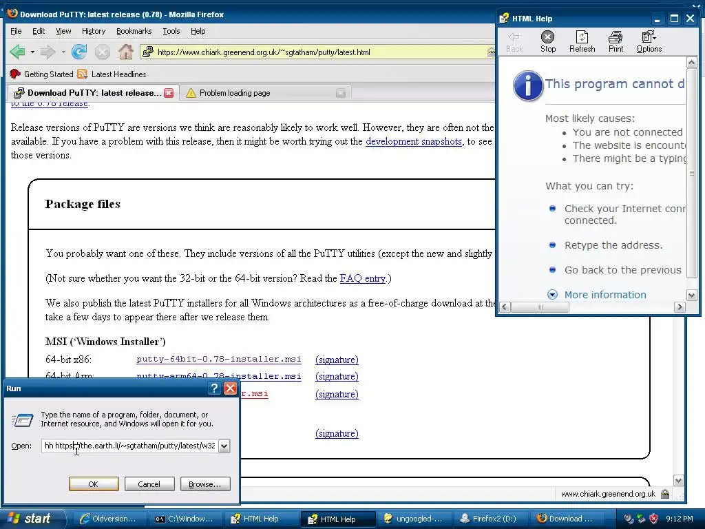
Task: Click the Open text field in Run dialog
Action: click(x=130, y=446)
